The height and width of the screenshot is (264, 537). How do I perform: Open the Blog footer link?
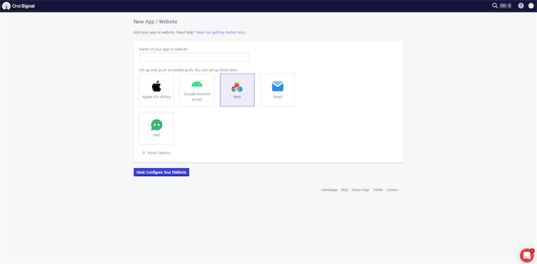(x=345, y=190)
